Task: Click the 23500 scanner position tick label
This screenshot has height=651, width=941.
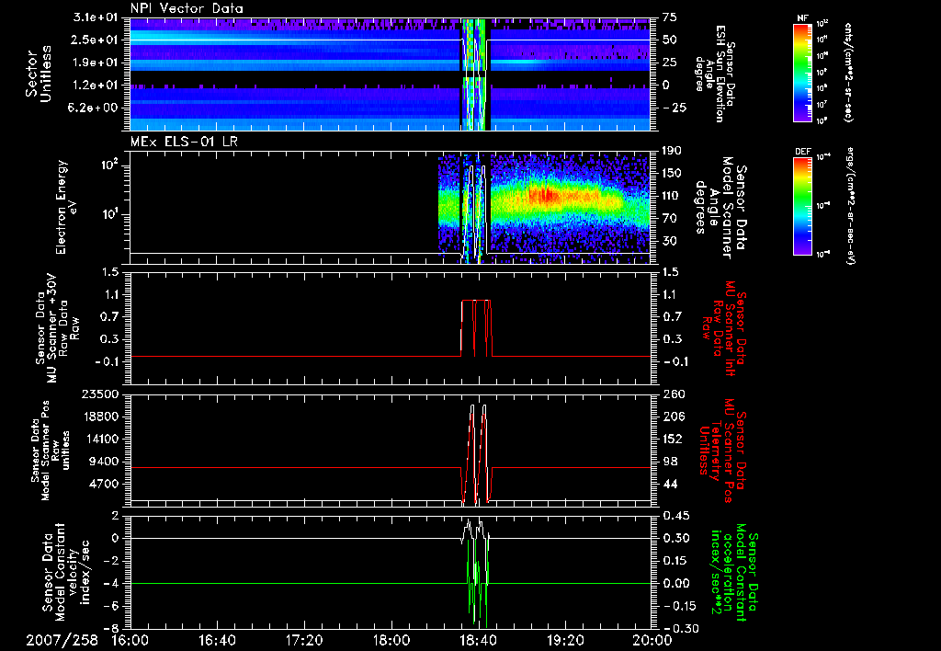Action: 99,394
